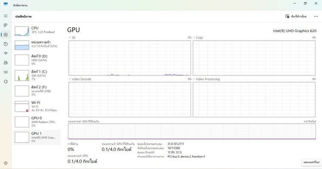
Task: Open the three-dot more options menu
Action: click(316, 16)
